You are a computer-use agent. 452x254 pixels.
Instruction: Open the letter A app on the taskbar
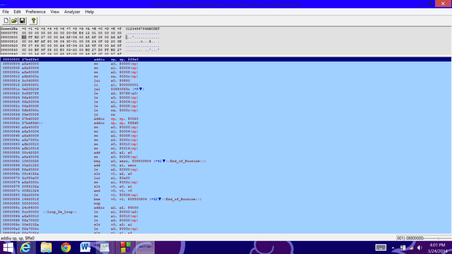tap(105, 247)
